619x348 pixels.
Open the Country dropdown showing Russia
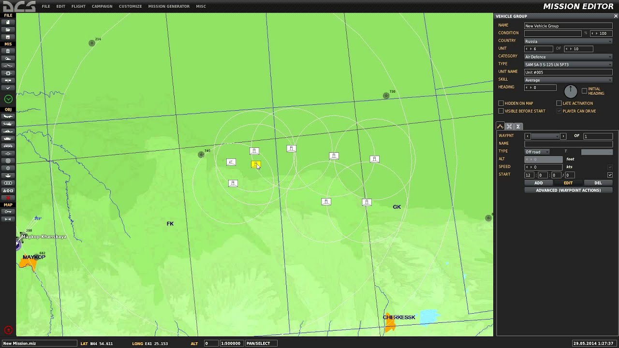[568, 41]
